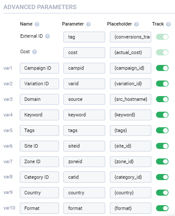175x216 pixels.
Task: Disable tracking for var3 Domain
Action: tap(162, 99)
